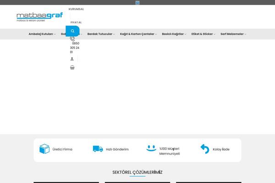The height and width of the screenshot is (183, 275).
Task: Expand the Etiket & Sticker dropdown chevron
Action: tap(214, 34)
